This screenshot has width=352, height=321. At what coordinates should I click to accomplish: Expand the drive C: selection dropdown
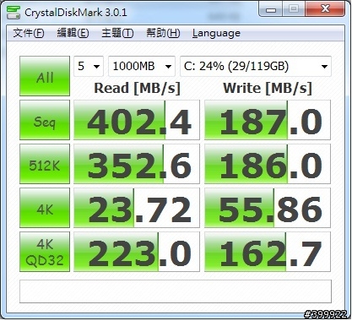pos(256,66)
